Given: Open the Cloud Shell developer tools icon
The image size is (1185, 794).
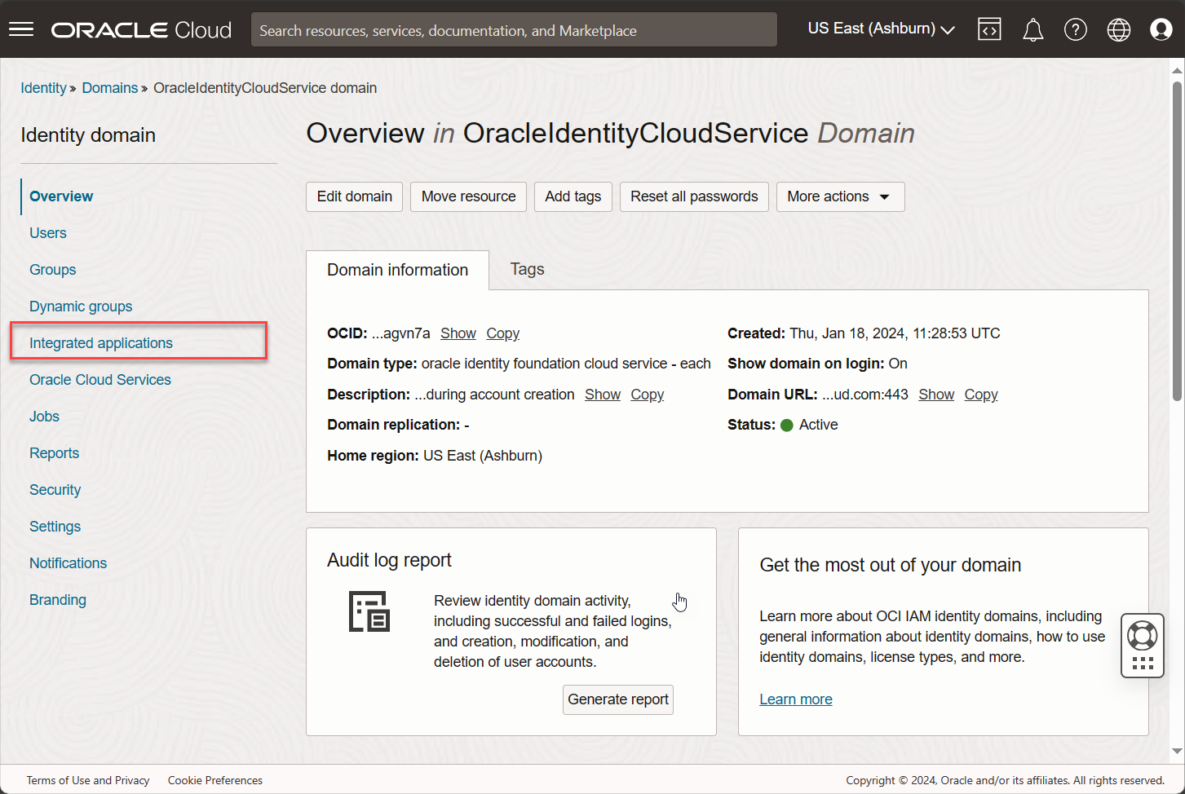Looking at the screenshot, I should 989,29.
